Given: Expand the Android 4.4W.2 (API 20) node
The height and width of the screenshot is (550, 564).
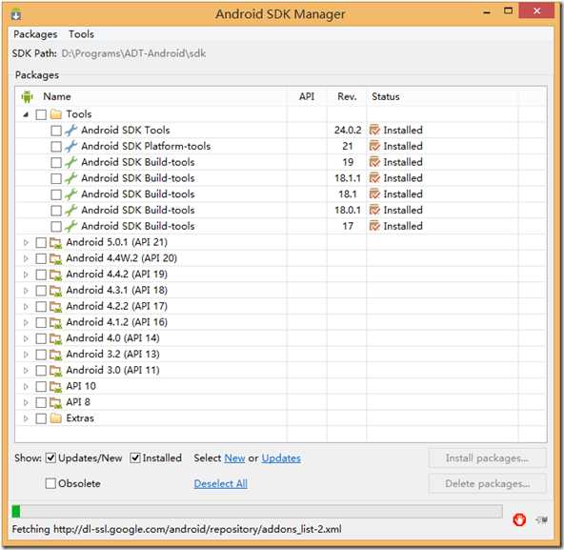Looking at the screenshot, I should [x=26, y=259].
